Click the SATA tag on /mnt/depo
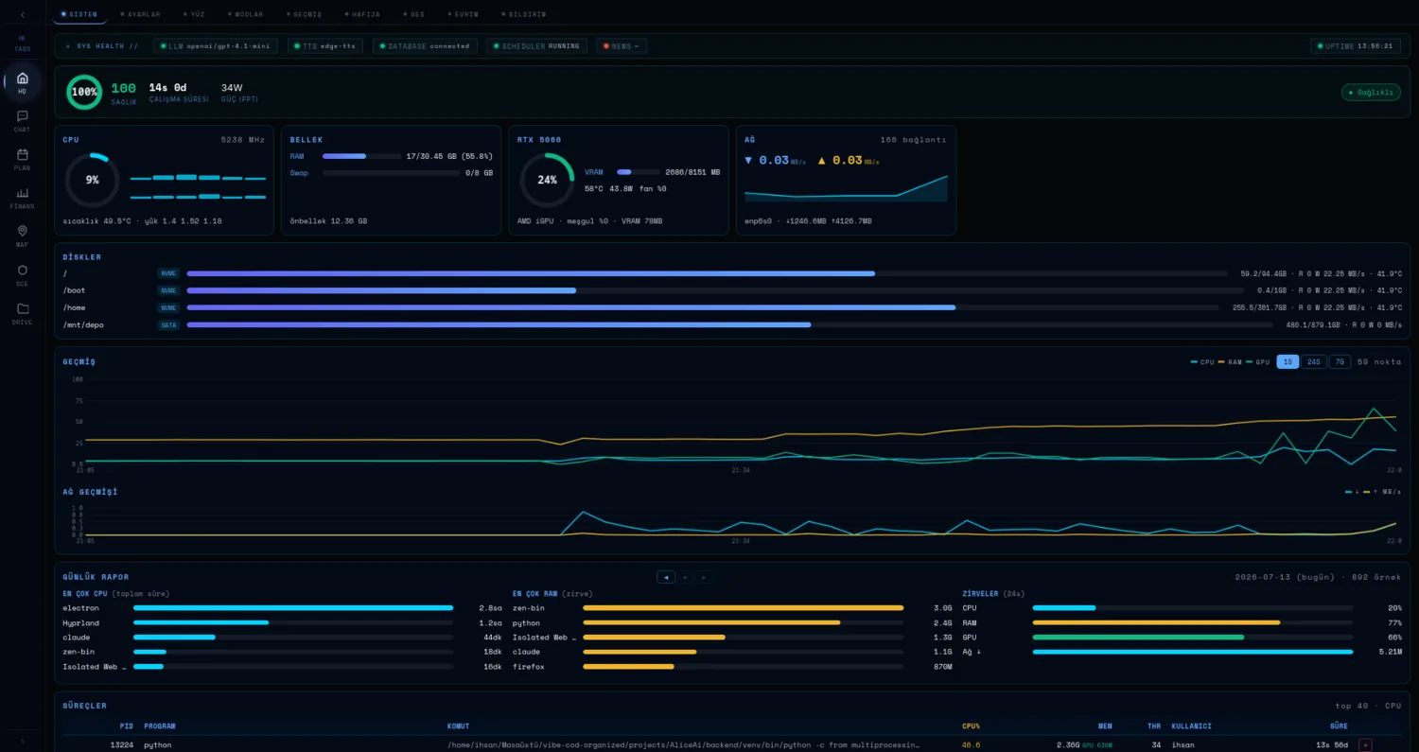This screenshot has width=1419, height=752. click(x=168, y=324)
